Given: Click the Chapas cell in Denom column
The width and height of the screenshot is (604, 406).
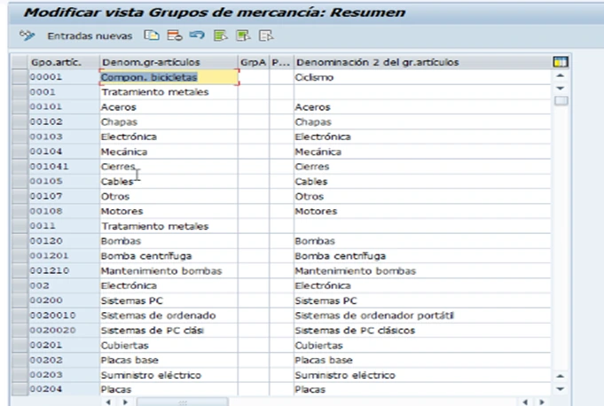Looking at the screenshot, I should coord(169,122).
